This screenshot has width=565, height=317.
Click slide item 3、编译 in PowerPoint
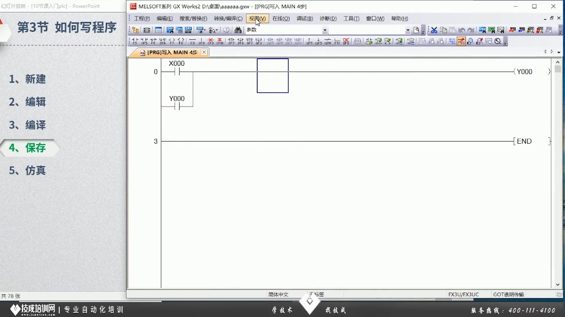(x=27, y=125)
